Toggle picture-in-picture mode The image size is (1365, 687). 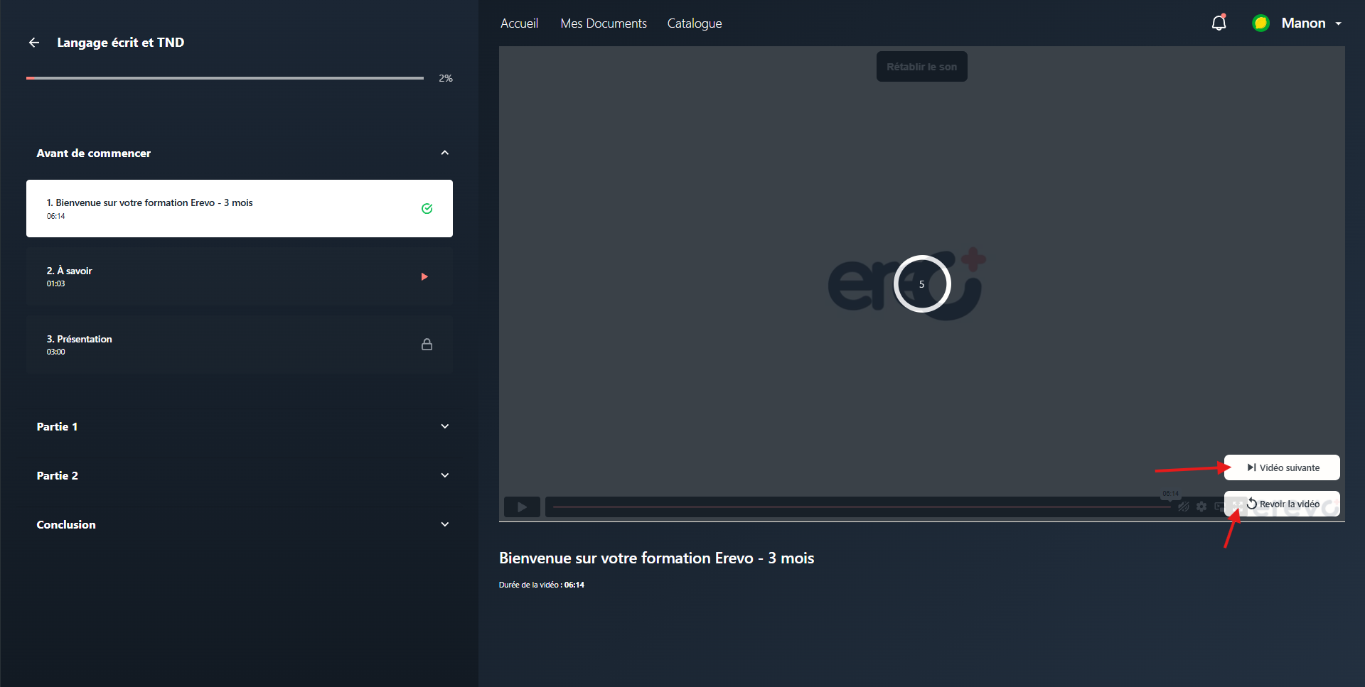[x=1219, y=507]
